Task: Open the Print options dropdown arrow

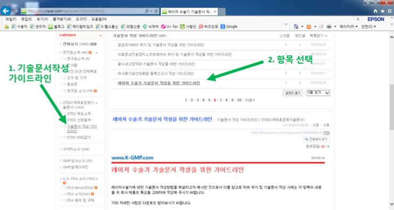Action: click(335, 27)
